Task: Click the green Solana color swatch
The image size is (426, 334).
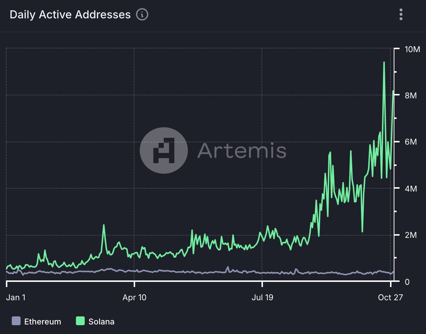Action: point(80,321)
